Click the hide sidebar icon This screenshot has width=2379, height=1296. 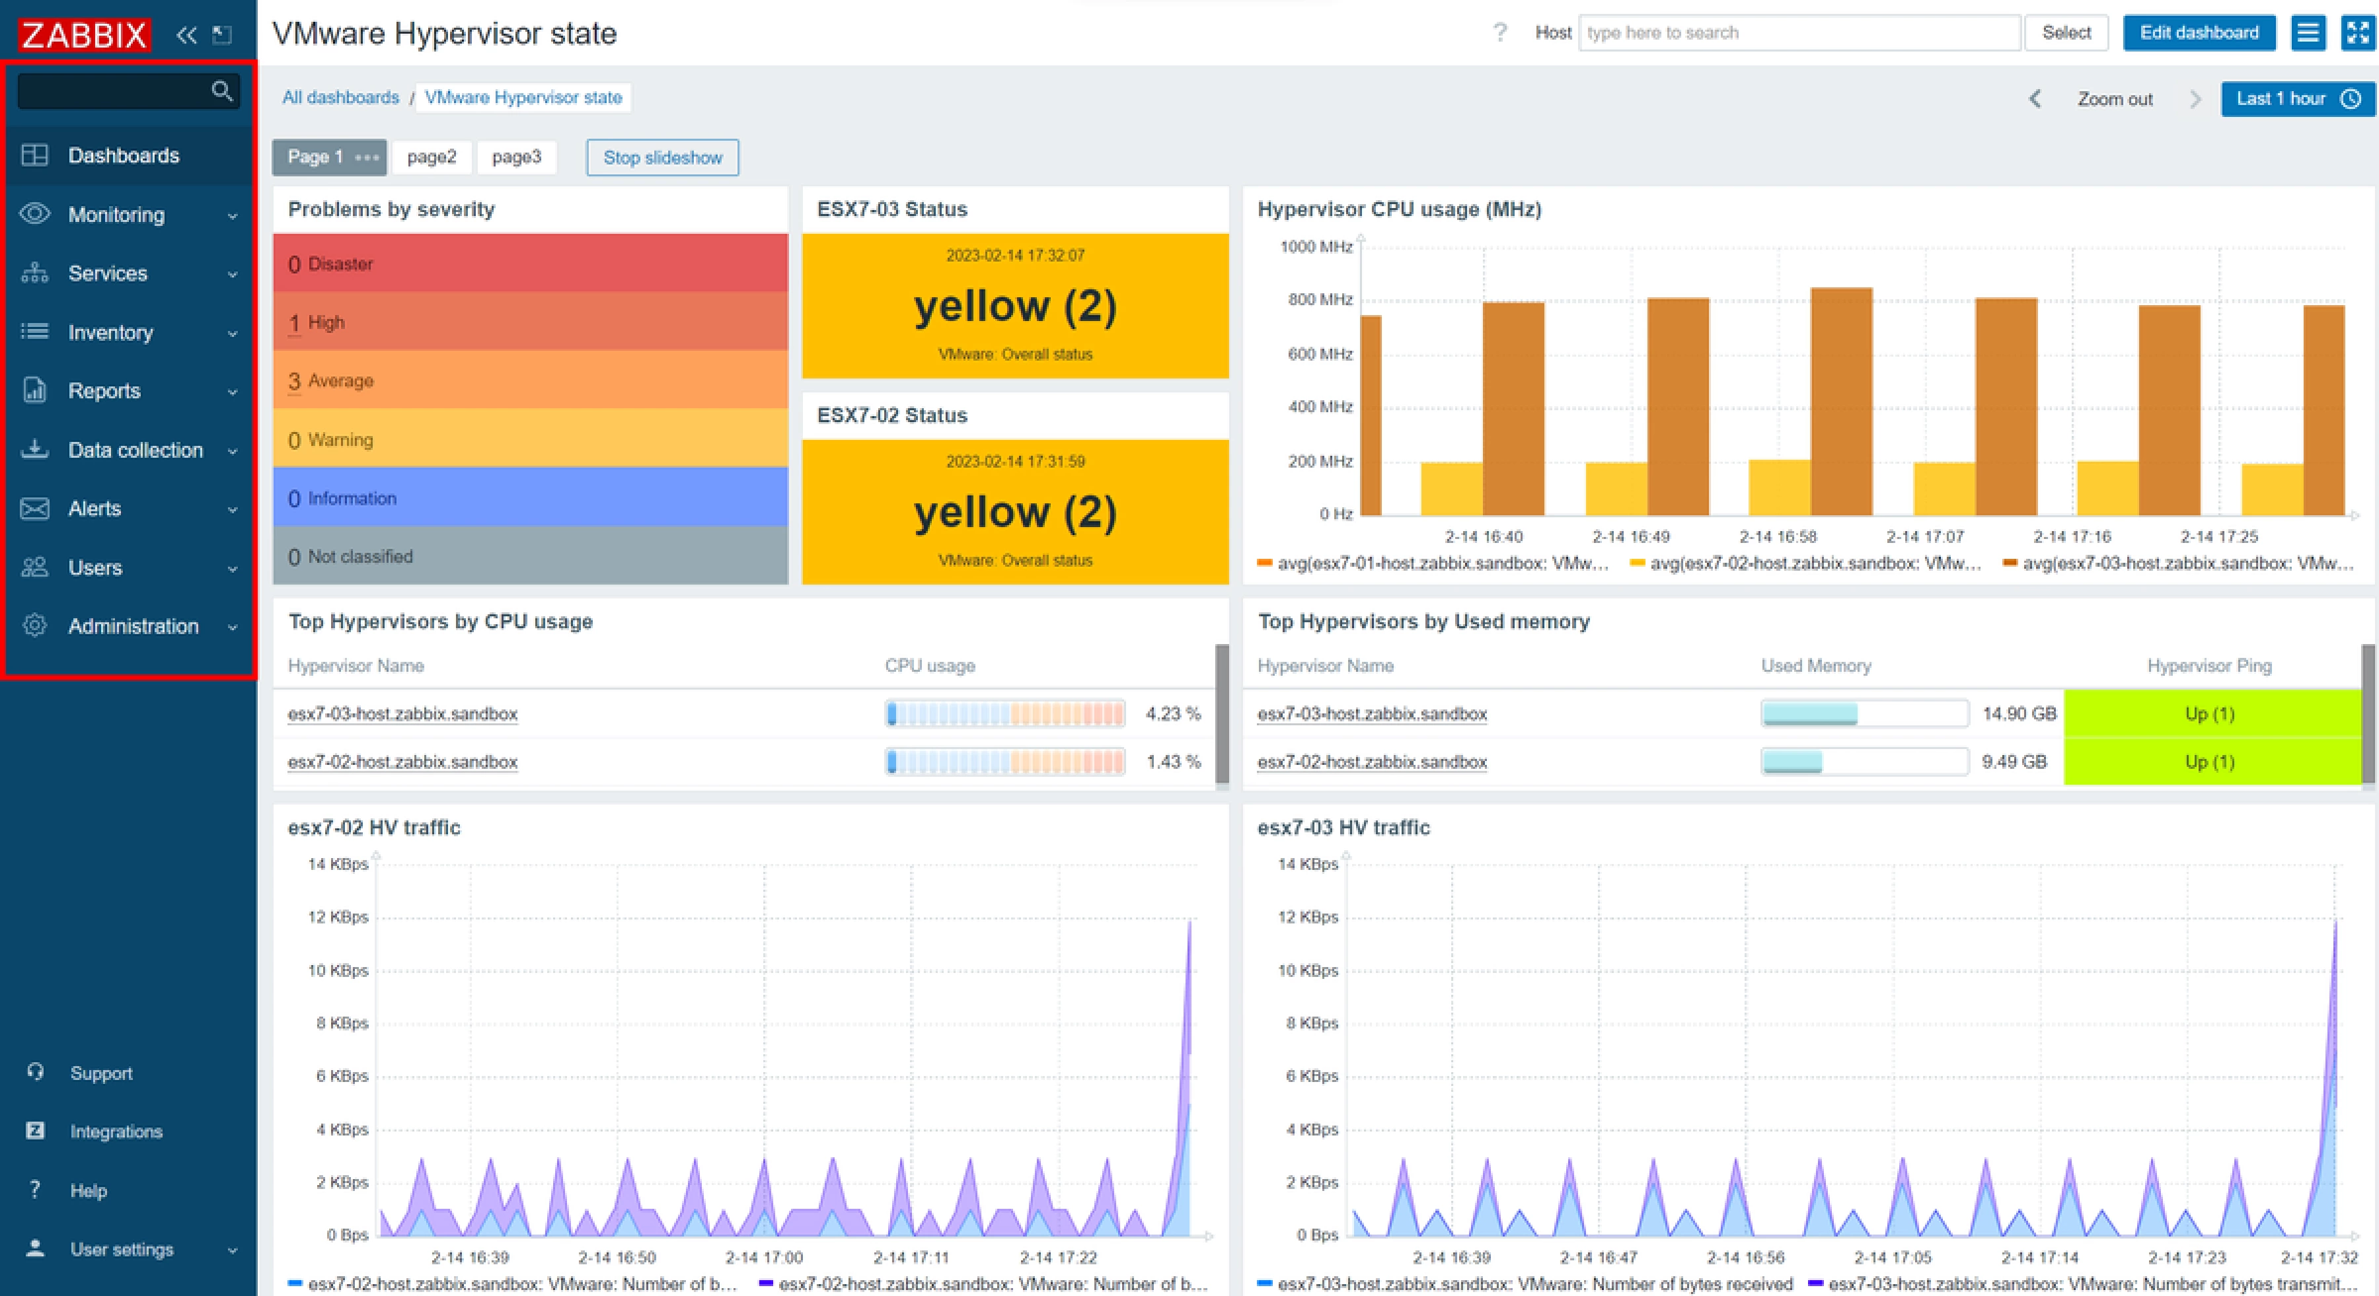click(221, 35)
